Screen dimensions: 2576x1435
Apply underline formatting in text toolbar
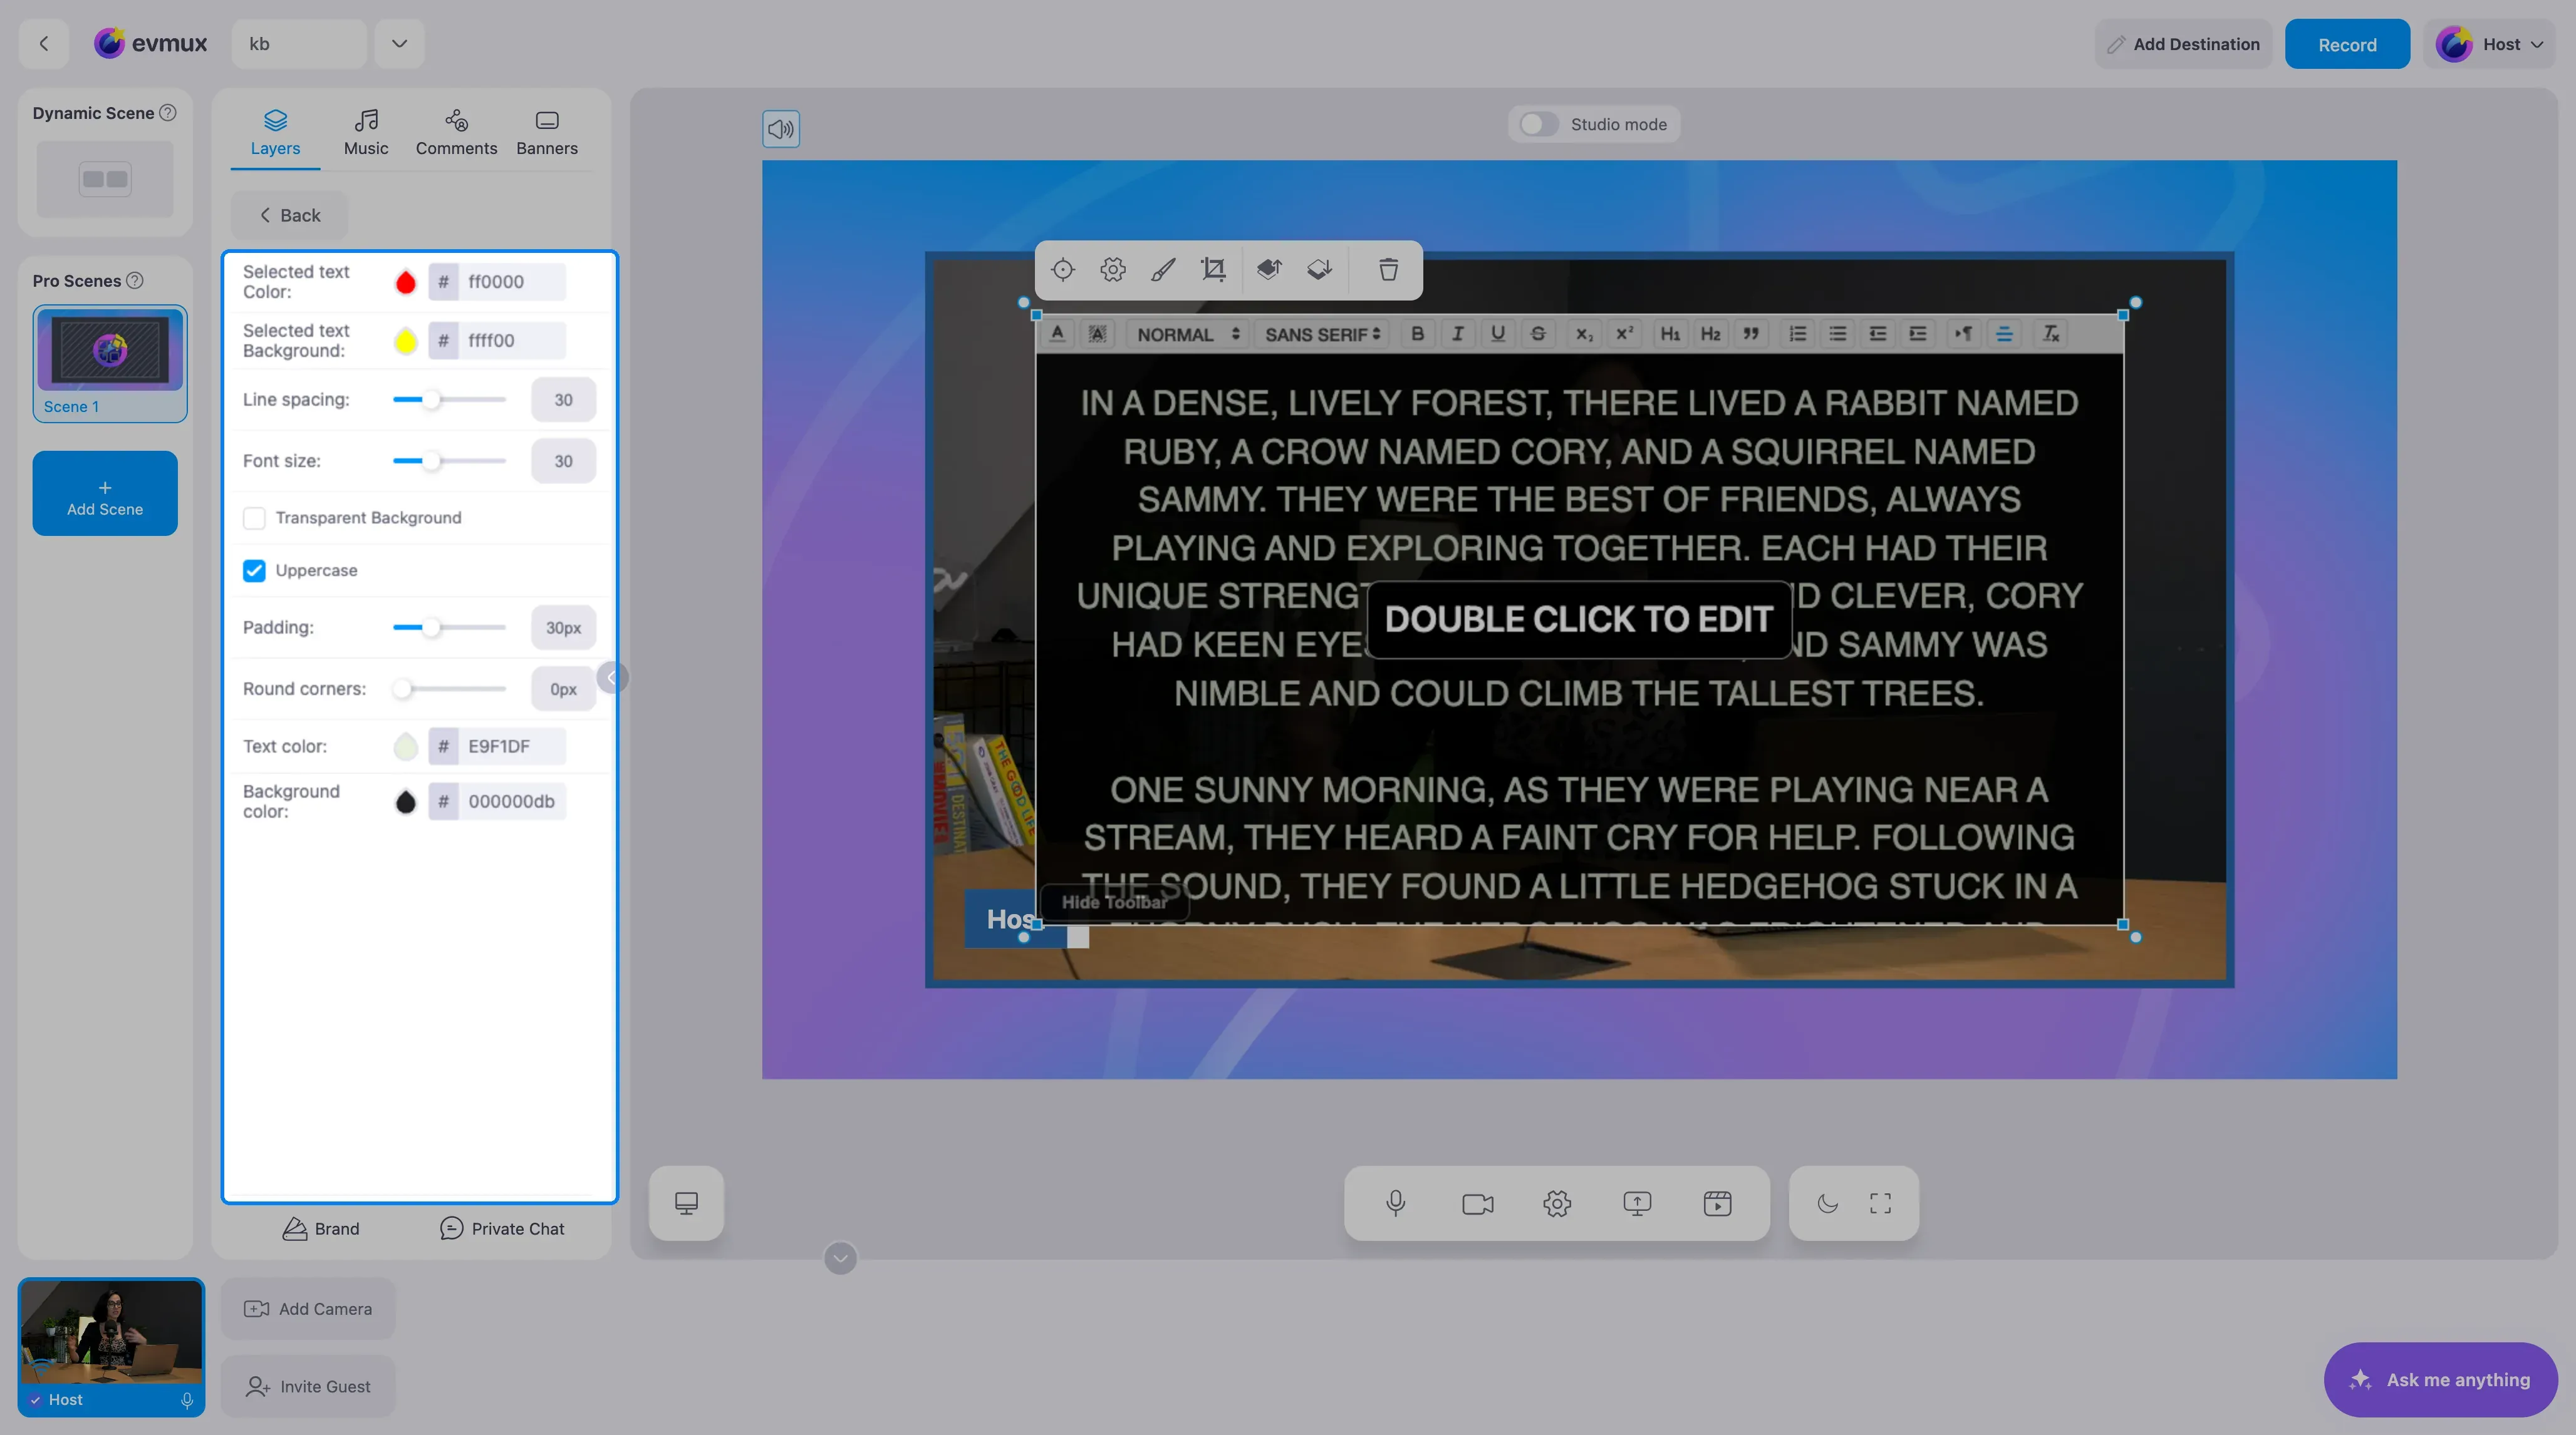pyautogui.click(x=1497, y=334)
